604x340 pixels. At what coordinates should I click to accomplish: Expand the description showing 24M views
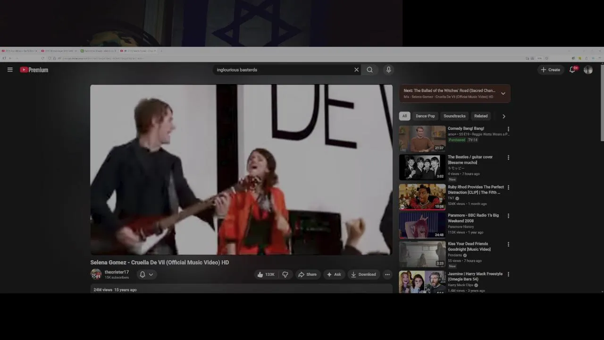[x=241, y=289]
